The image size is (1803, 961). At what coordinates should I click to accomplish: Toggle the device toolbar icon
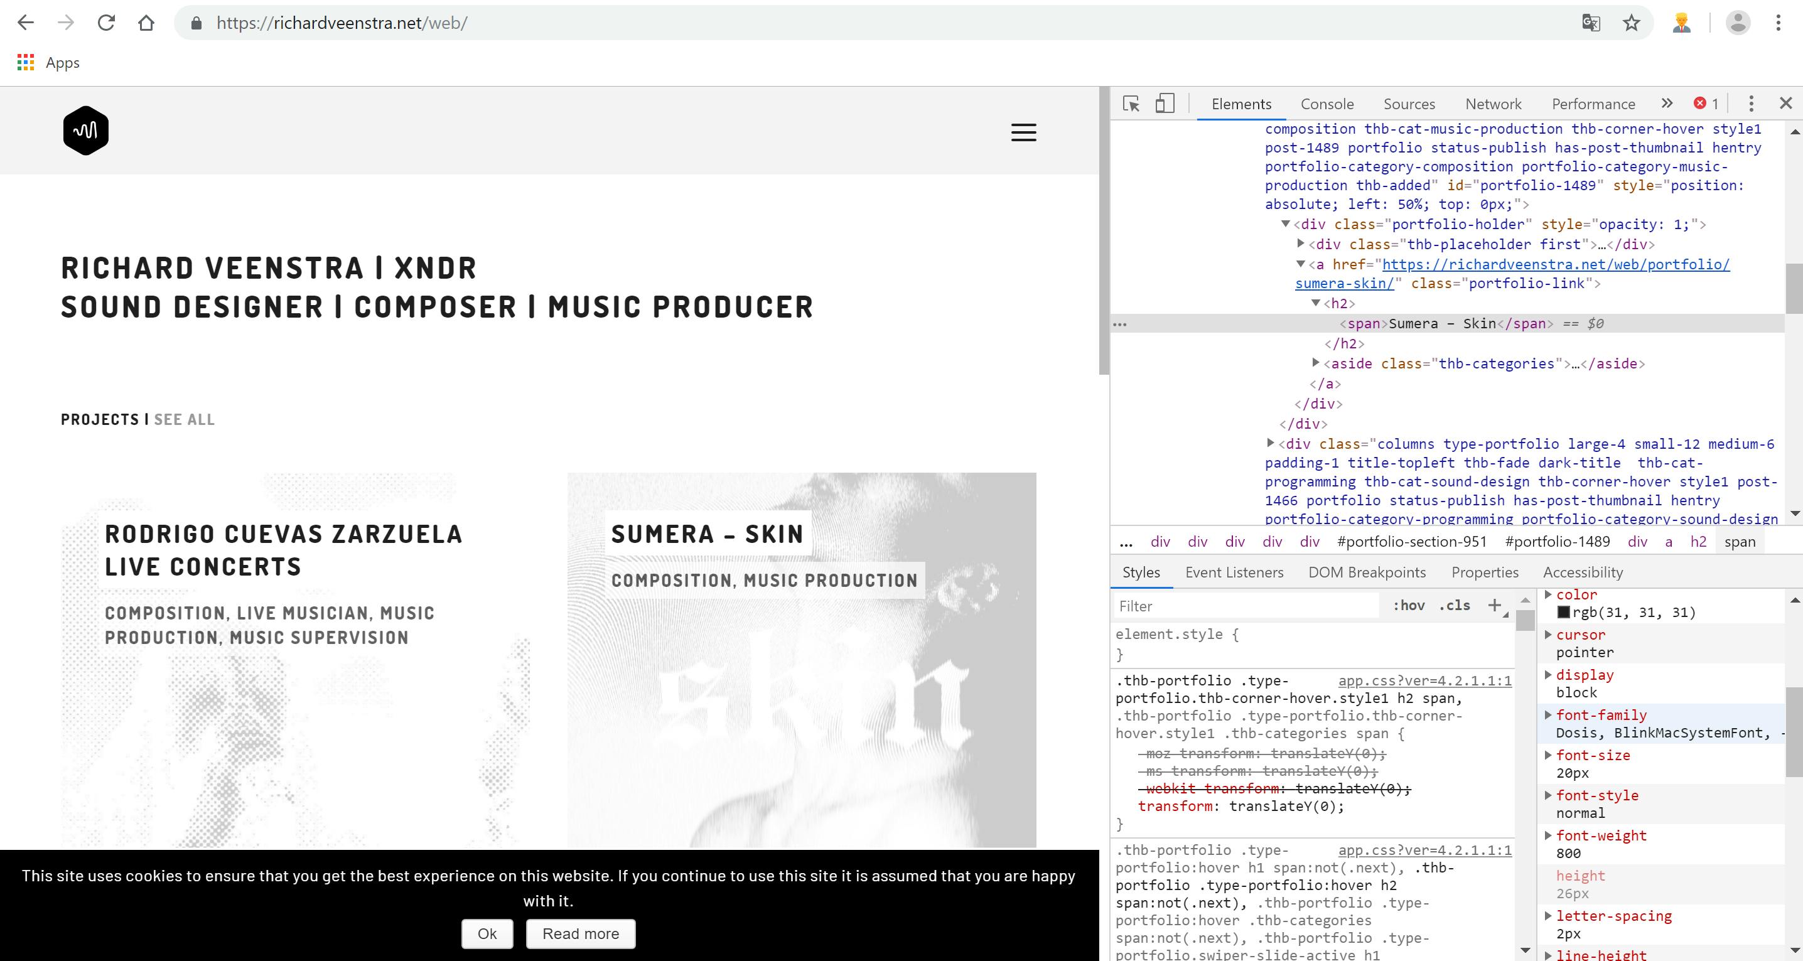click(1164, 104)
